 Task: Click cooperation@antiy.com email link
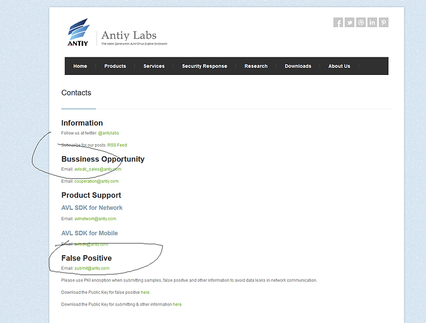(x=96, y=182)
